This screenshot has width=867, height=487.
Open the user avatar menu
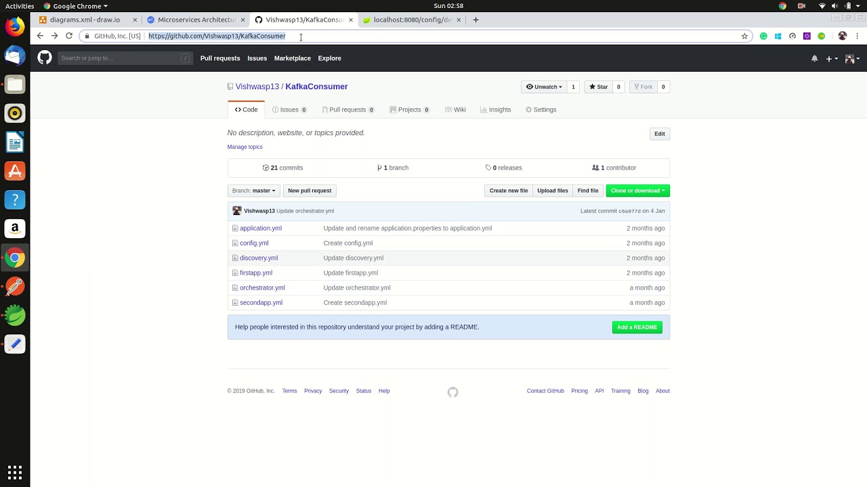click(852, 59)
